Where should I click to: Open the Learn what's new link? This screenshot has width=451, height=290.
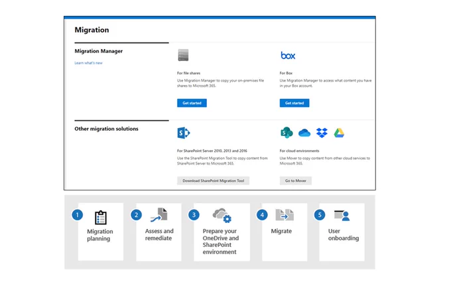[88, 63]
